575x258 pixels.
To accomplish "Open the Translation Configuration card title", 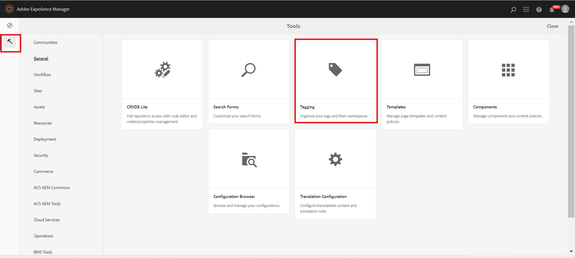I will click(x=323, y=196).
